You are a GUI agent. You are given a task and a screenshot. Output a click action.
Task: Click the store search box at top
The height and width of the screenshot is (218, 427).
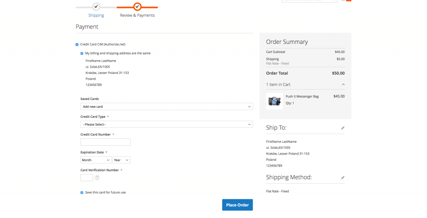[x=309, y=1]
